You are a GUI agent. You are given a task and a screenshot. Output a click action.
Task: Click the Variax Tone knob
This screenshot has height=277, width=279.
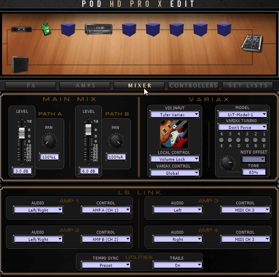click(227, 163)
